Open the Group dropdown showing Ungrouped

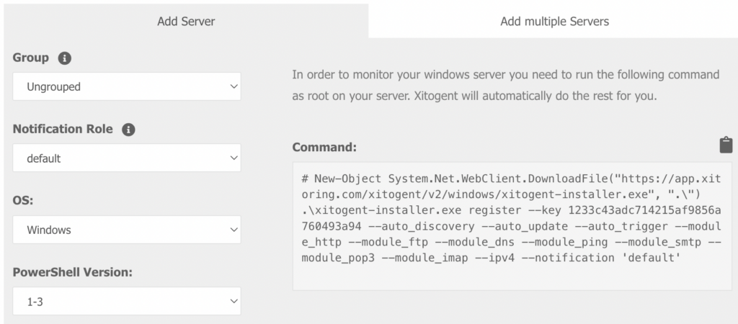(x=127, y=86)
